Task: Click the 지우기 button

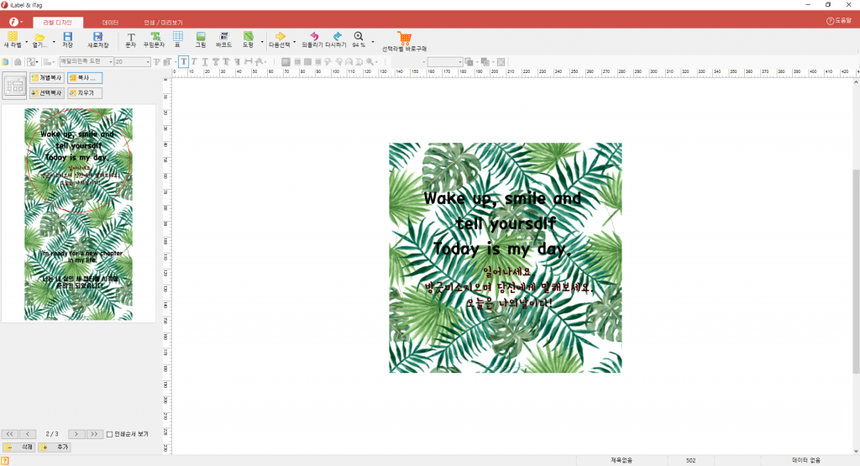Action: click(85, 93)
